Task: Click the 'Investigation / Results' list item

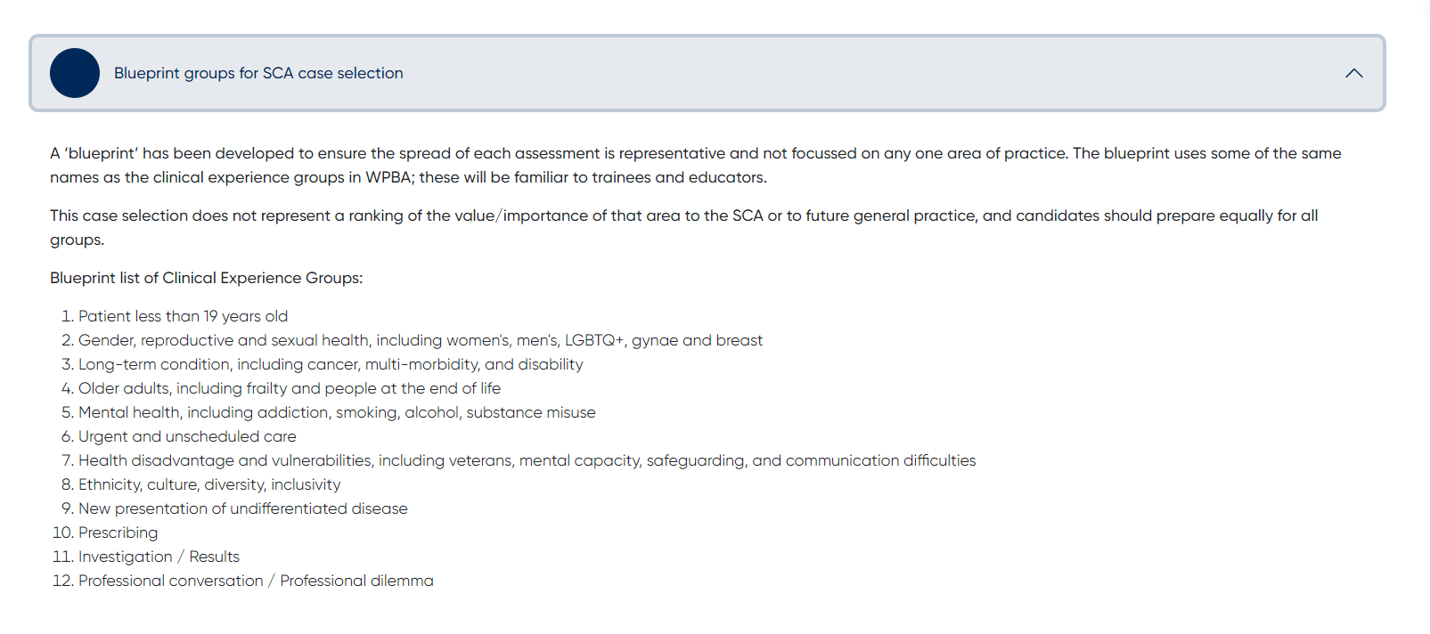Action: 159,557
